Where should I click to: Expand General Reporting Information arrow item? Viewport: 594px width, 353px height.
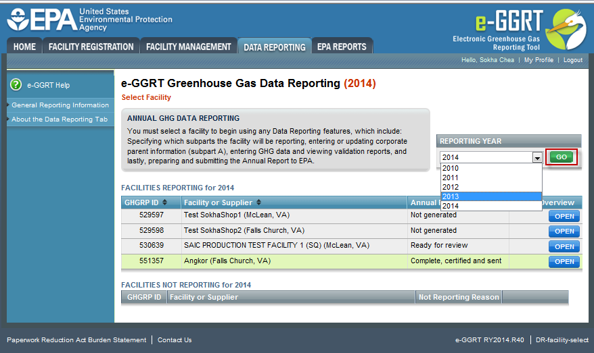(x=60, y=105)
